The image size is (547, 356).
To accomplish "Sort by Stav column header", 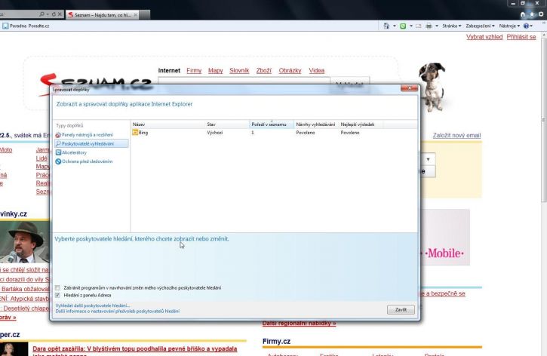I will coord(227,124).
